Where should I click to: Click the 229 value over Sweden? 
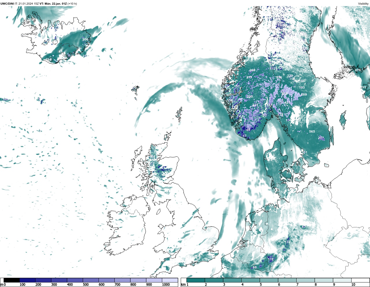[x=290, y=76]
